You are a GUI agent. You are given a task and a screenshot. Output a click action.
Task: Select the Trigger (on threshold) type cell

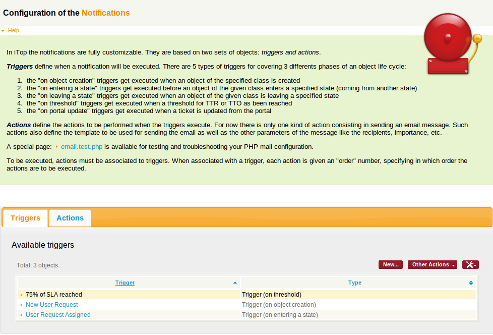coord(272,295)
